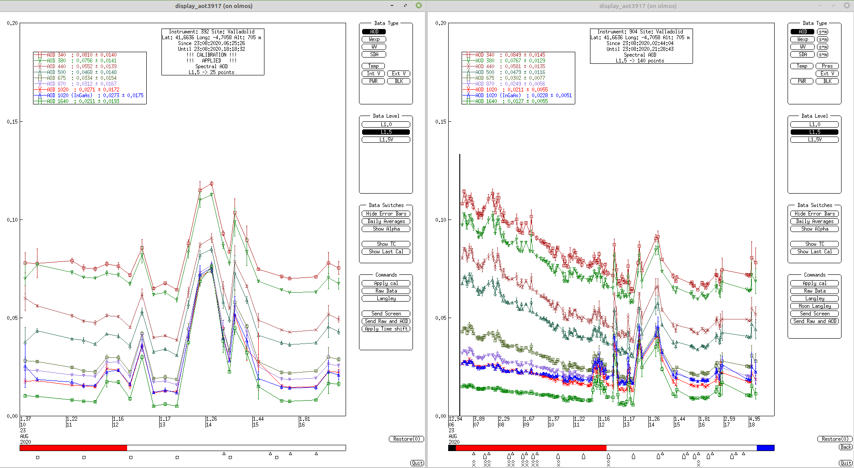Click PWR button in right window
Screen dimensions: 854x468
click(x=802, y=81)
